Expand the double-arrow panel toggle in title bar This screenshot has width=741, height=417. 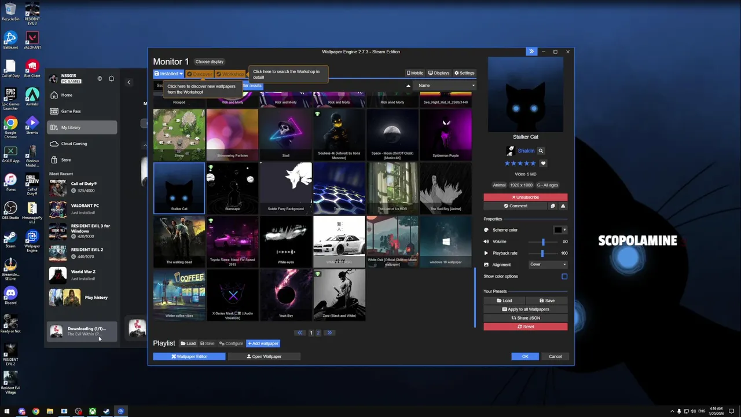pyautogui.click(x=531, y=52)
